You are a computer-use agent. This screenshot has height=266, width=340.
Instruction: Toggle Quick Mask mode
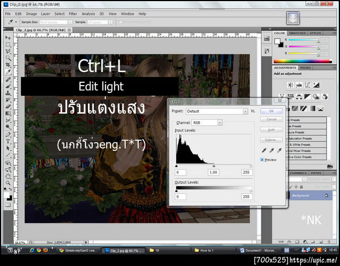click(8, 205)
